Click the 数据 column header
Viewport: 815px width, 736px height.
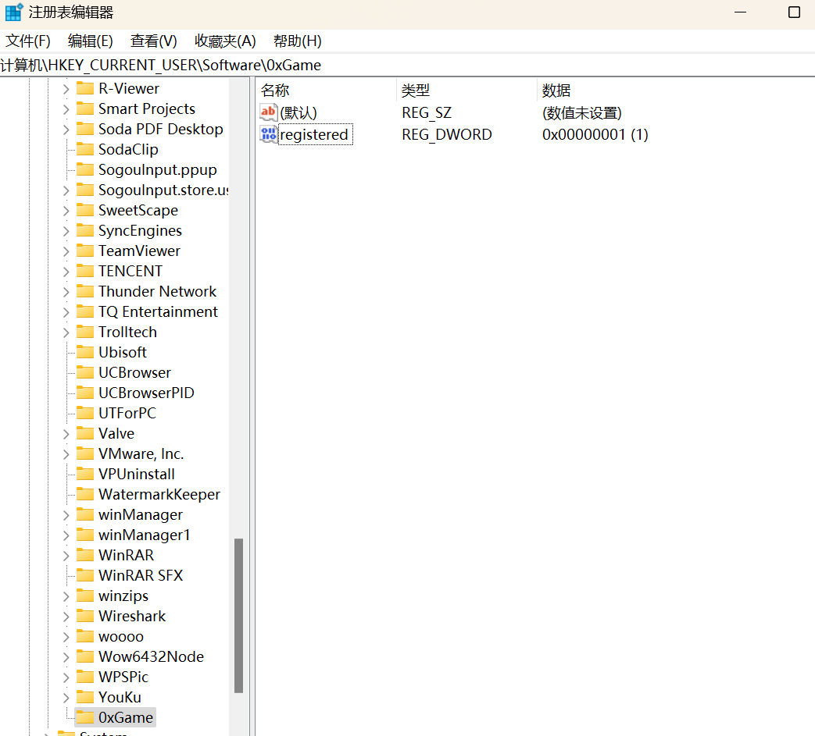click(x=556, y=91)
